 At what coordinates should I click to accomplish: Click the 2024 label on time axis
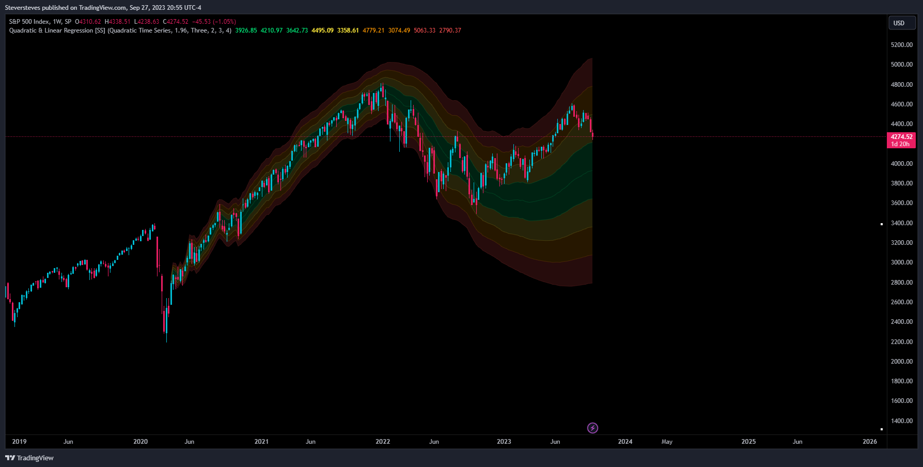625,442
